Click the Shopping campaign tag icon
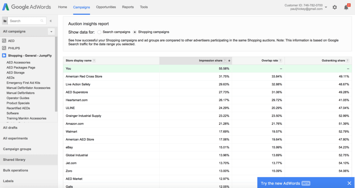The height and width of the screenshot is (188, 355). click(4, 55)
